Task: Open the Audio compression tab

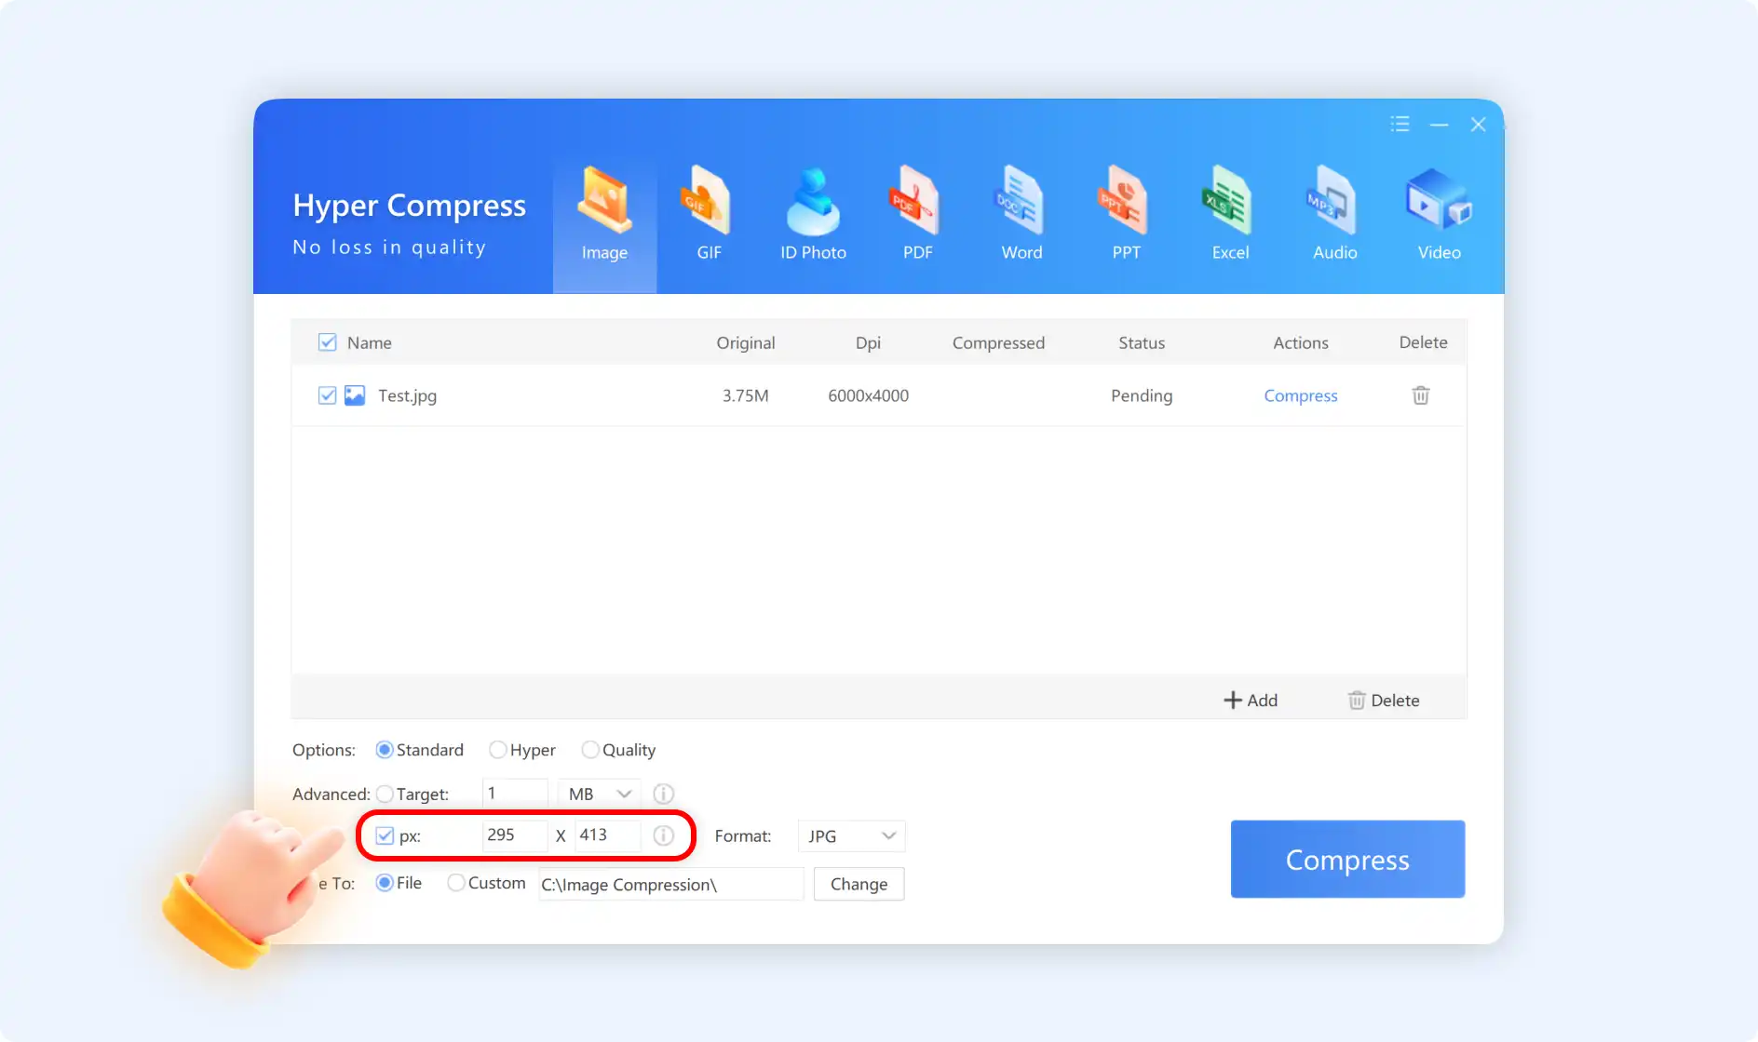Action: (1334, 215)
